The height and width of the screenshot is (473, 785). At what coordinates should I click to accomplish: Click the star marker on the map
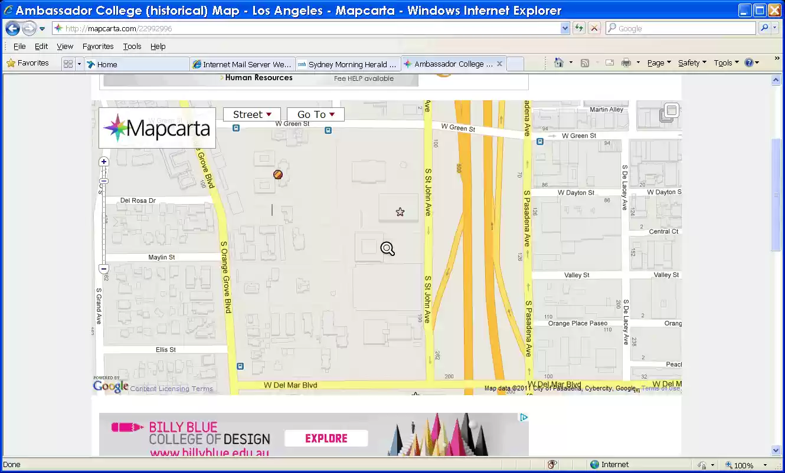point(400,212)
